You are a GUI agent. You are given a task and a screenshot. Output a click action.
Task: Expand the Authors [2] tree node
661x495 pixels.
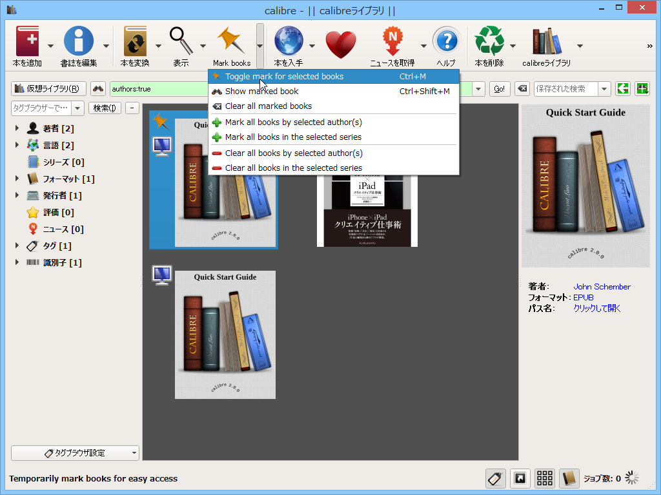point(17,128)
